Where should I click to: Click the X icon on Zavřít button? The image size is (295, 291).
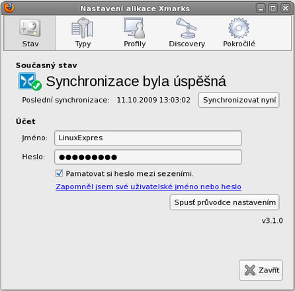tap(250, 270)
